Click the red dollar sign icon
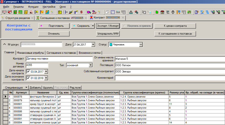This screenshot has width=225, height=125. coord(81,12)
